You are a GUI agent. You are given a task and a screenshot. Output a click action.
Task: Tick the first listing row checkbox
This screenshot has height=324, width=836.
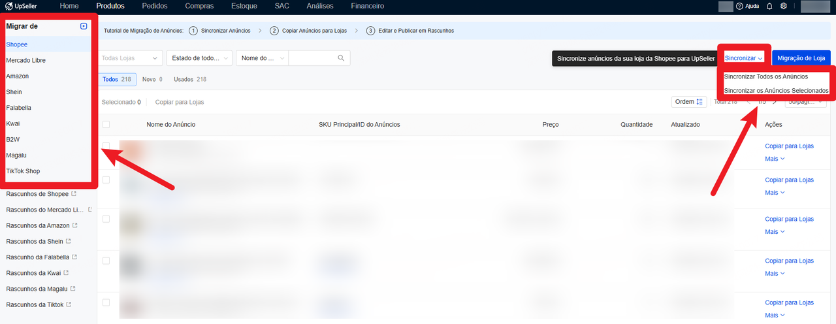click(106, 146)
